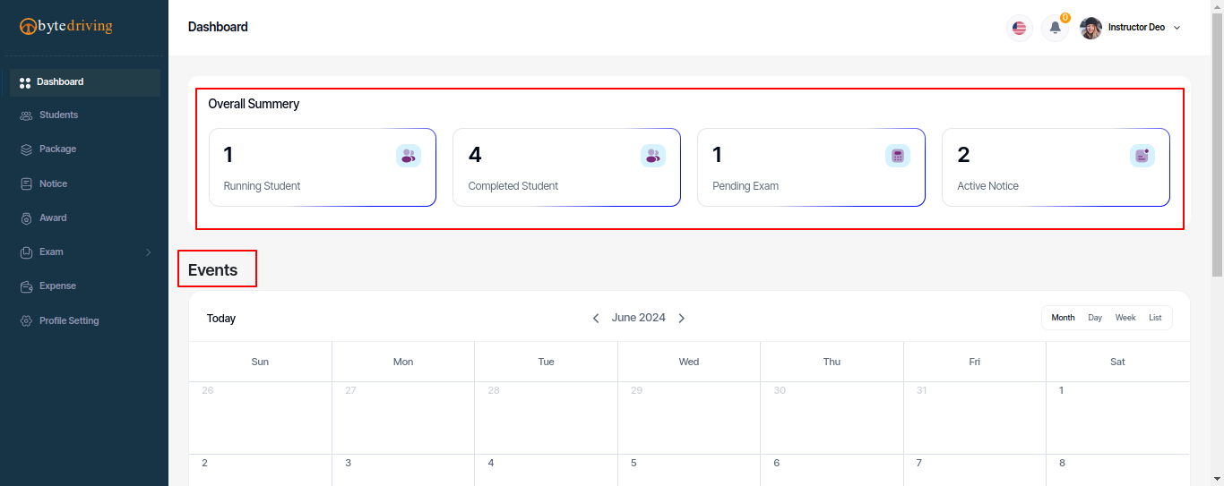Click the Instructor Deo profile avatar
1224x486 pixels.
[1090, 28]
